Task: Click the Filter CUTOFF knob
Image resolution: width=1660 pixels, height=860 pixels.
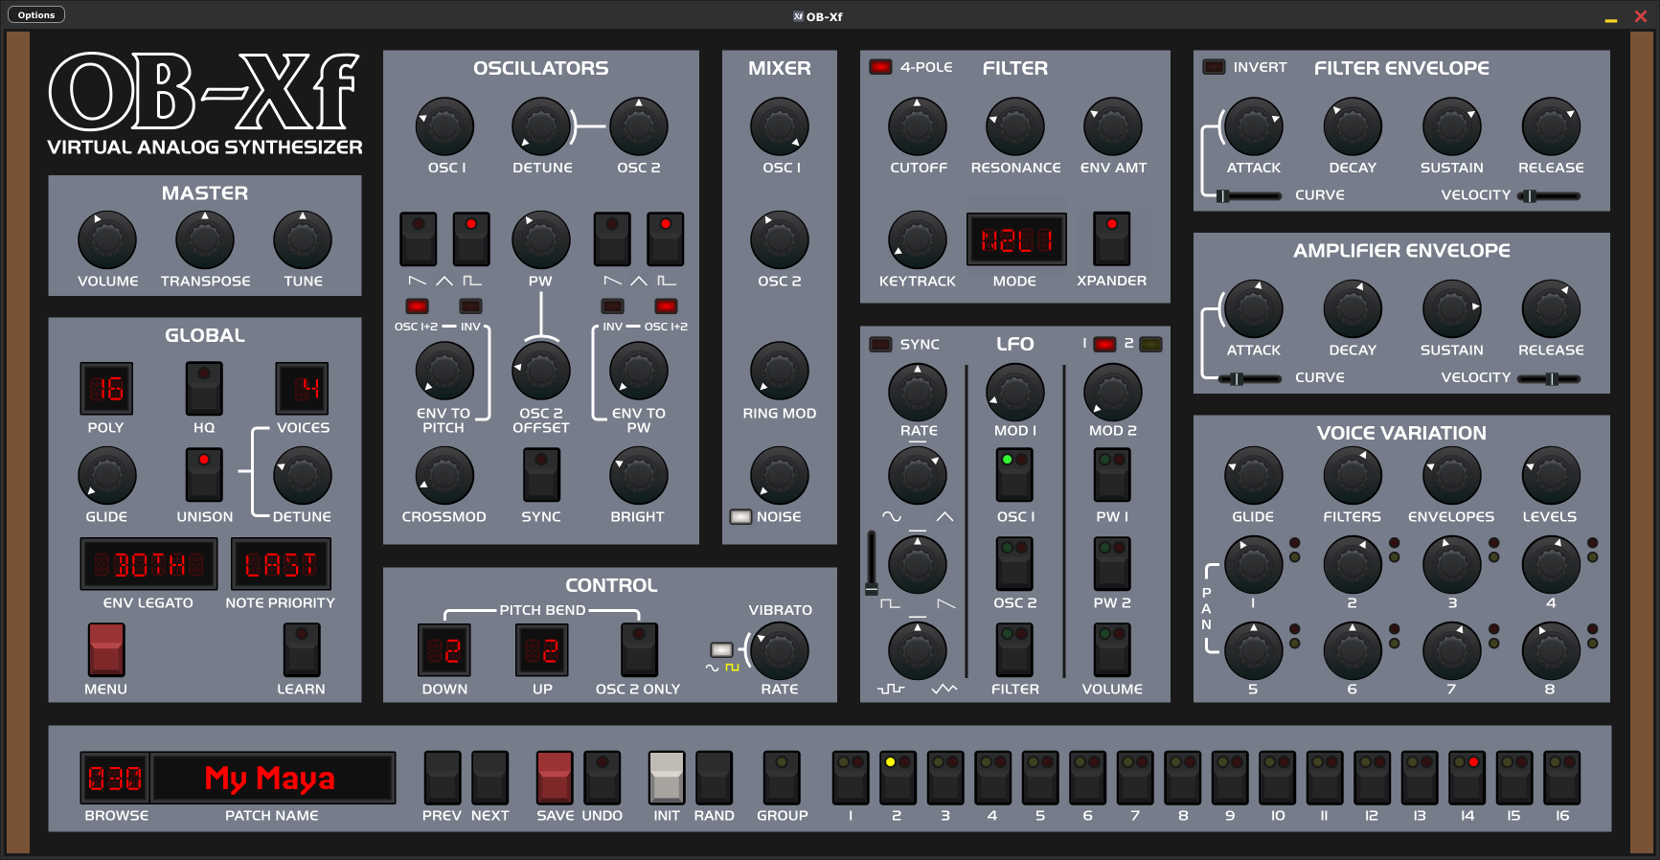Action: pos(917,126)
